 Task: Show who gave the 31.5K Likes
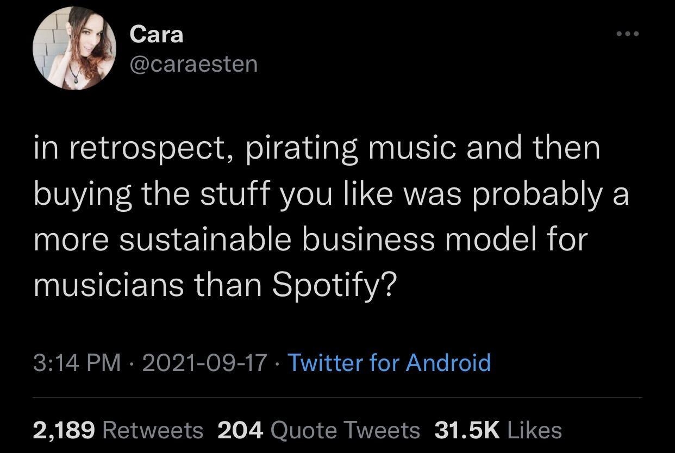[x=498, y=430]
